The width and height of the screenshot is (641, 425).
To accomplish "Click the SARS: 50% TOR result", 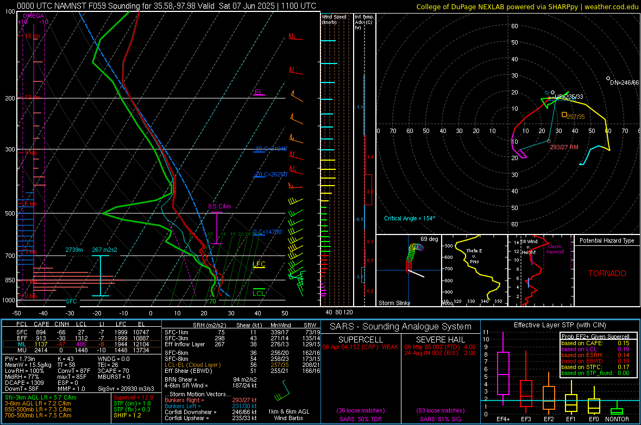I will 361,419.
